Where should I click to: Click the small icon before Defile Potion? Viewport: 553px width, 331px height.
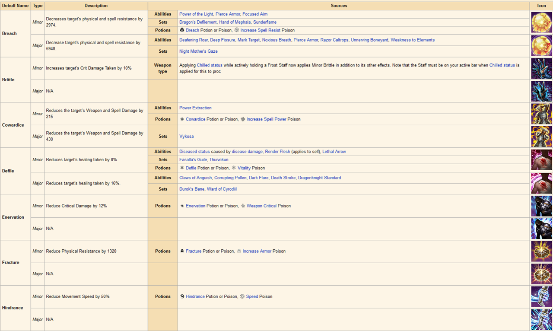182,168
